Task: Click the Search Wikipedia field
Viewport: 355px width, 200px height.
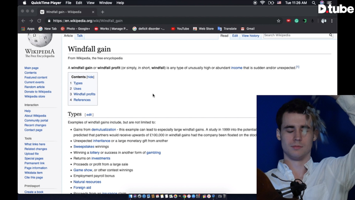Action: [x=296, y=35]
